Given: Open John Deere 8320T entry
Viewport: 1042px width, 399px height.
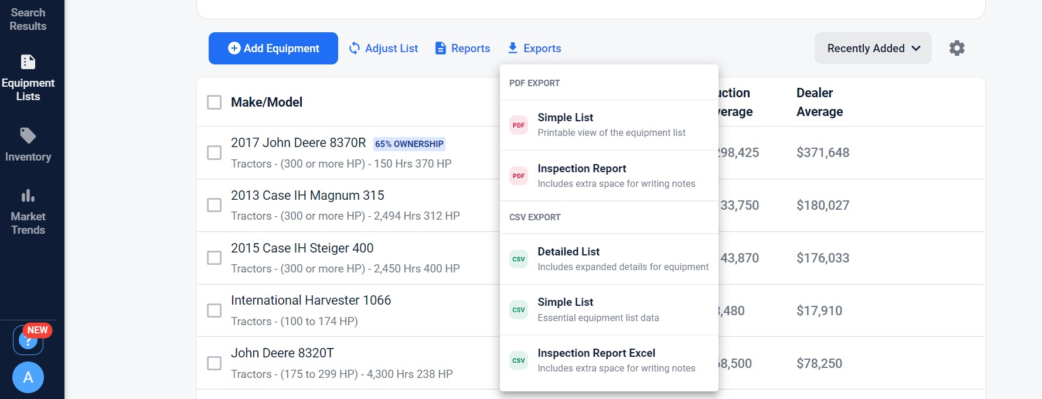Looking at the screenshot, I should click(x=282, y=353).
